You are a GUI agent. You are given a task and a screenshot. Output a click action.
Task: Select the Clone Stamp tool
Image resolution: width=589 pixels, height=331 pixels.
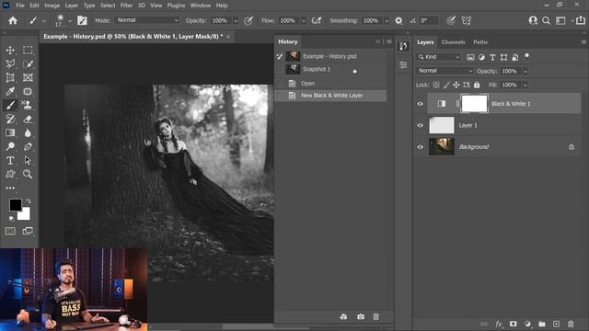point(28,105)
